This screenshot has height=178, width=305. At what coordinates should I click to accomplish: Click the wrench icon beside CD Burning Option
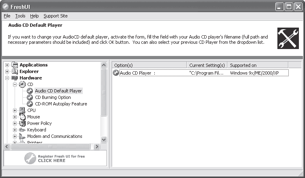click(x=30, y=97)
